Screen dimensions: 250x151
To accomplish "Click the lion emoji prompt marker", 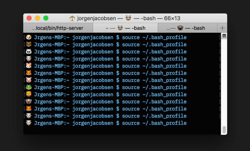I will (x=29, y=95).
